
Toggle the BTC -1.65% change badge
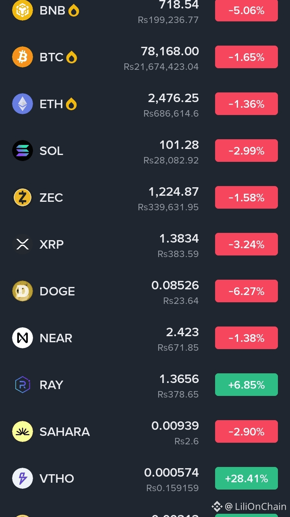(x=246, y=57)
